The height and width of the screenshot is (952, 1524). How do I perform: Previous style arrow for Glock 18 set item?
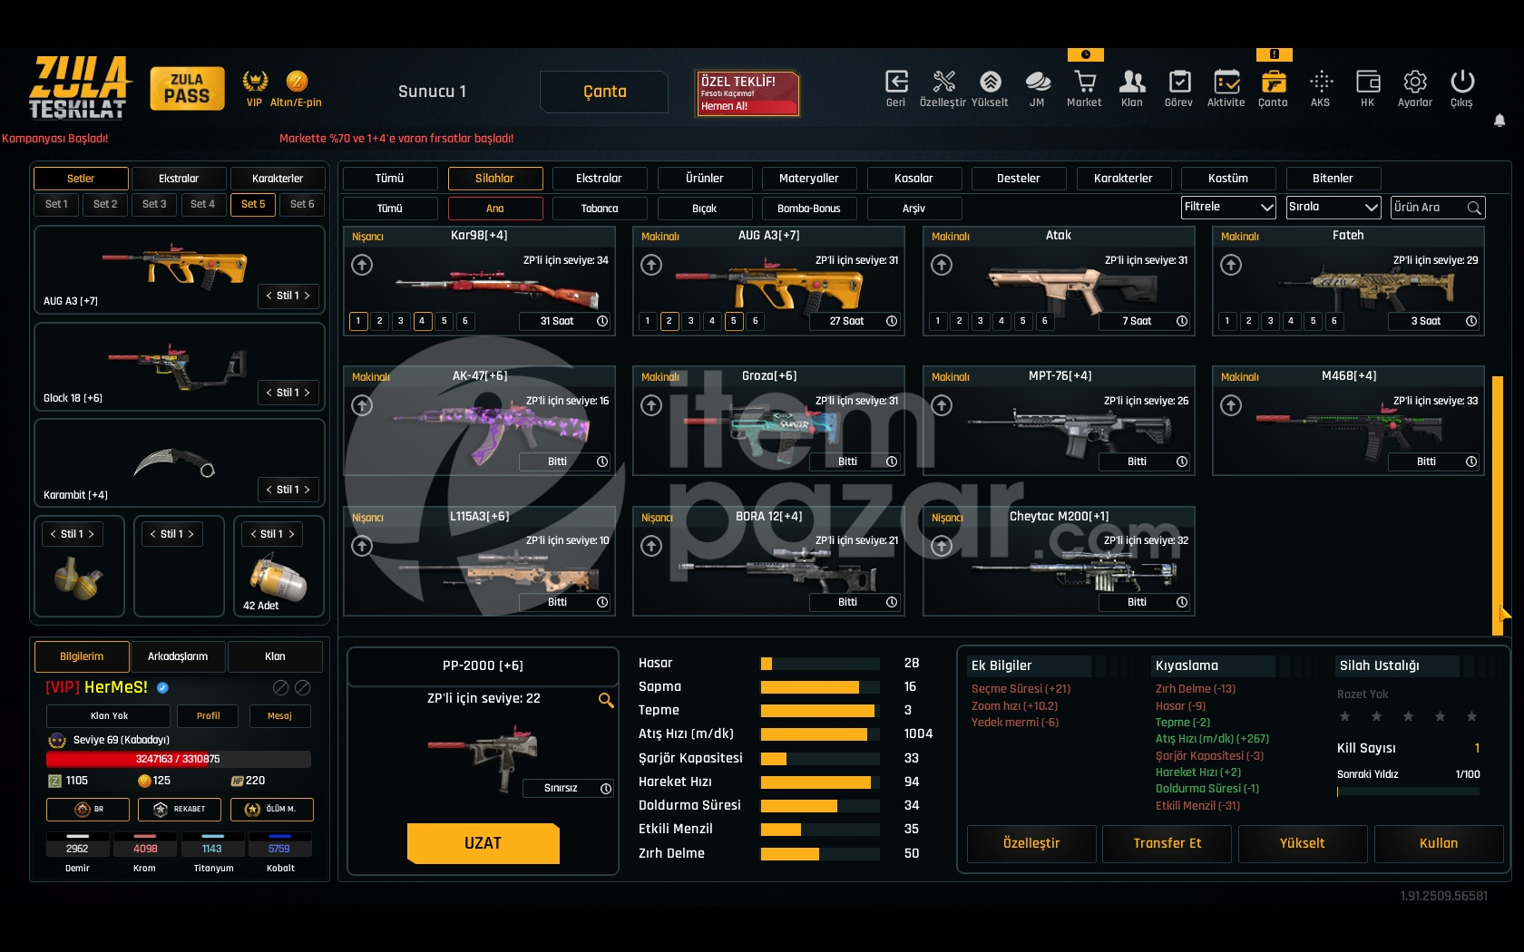pyautogui.click(x=269, y=393)
